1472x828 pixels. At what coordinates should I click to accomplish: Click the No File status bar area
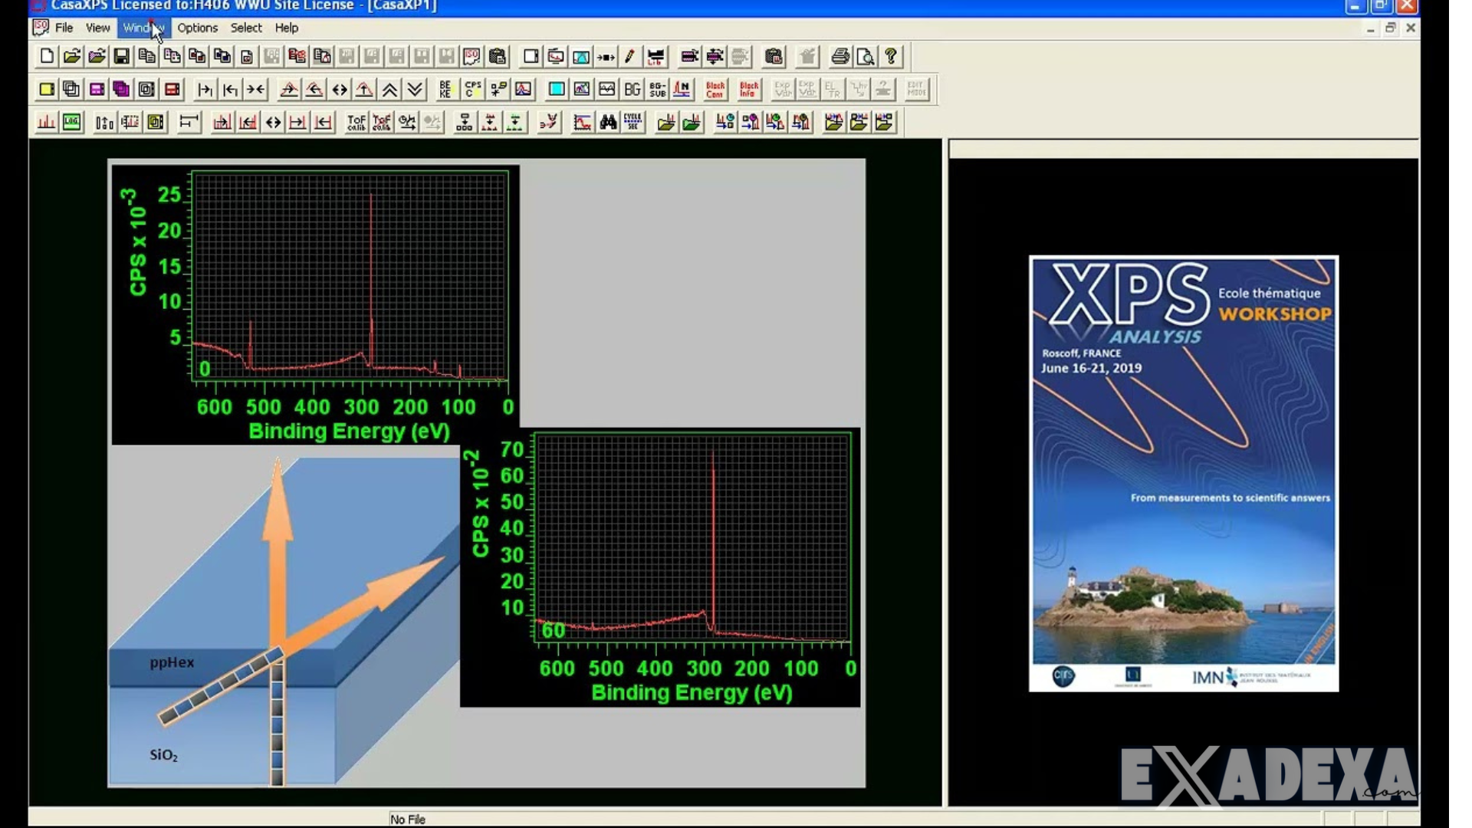click(407, 819)
